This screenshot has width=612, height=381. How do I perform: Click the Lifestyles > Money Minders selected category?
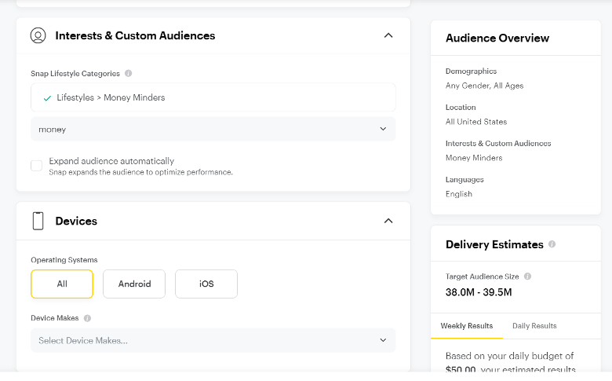coord(111,97)
